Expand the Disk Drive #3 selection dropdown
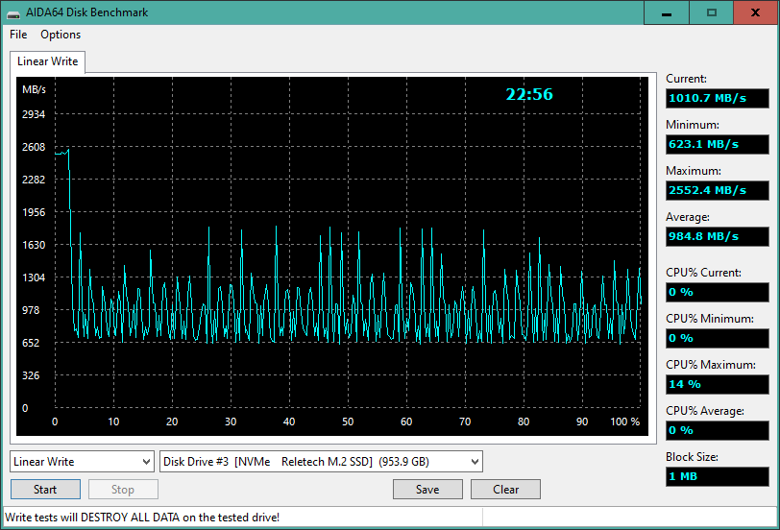Screen dimensions: 780x530 pyautogui.click(x=322, y=462)
